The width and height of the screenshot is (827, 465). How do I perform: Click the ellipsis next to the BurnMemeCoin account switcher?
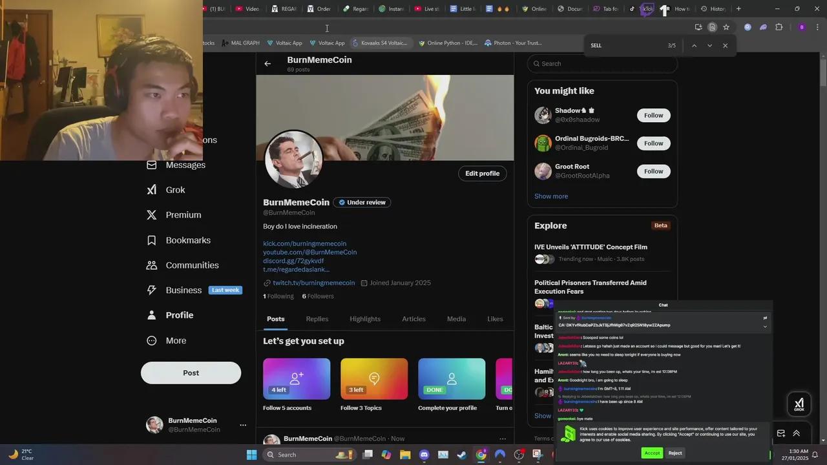click(243, 424)
